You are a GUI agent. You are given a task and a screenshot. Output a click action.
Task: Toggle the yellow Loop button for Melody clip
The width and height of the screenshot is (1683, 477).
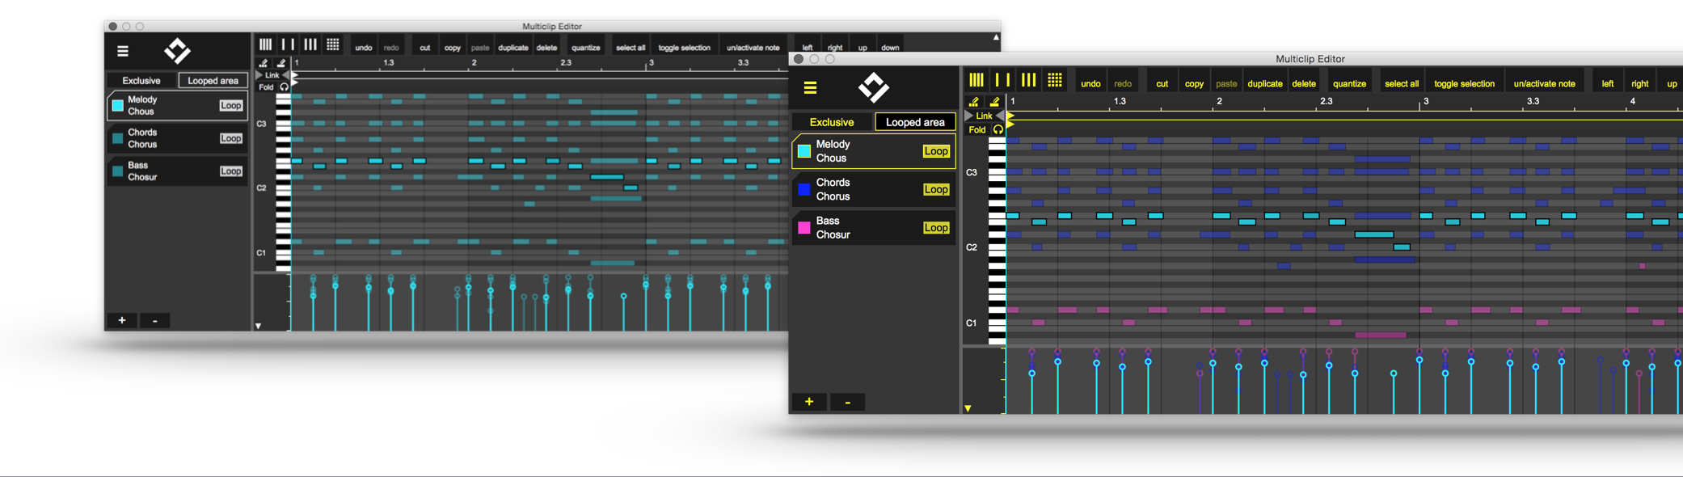935,151
